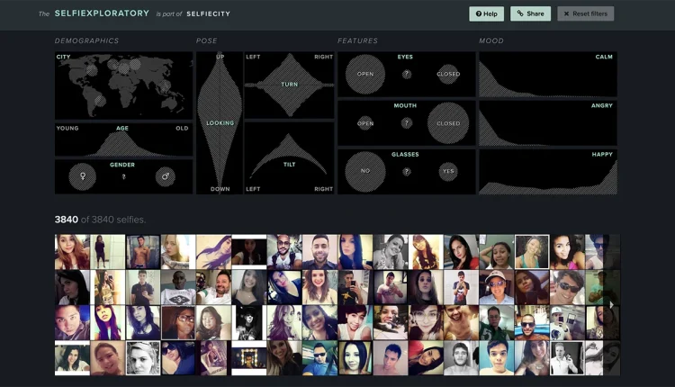Filter by mouth Open circle
Image resolution: width=675 pixels, height=387 pixels.
click(365, 123)
